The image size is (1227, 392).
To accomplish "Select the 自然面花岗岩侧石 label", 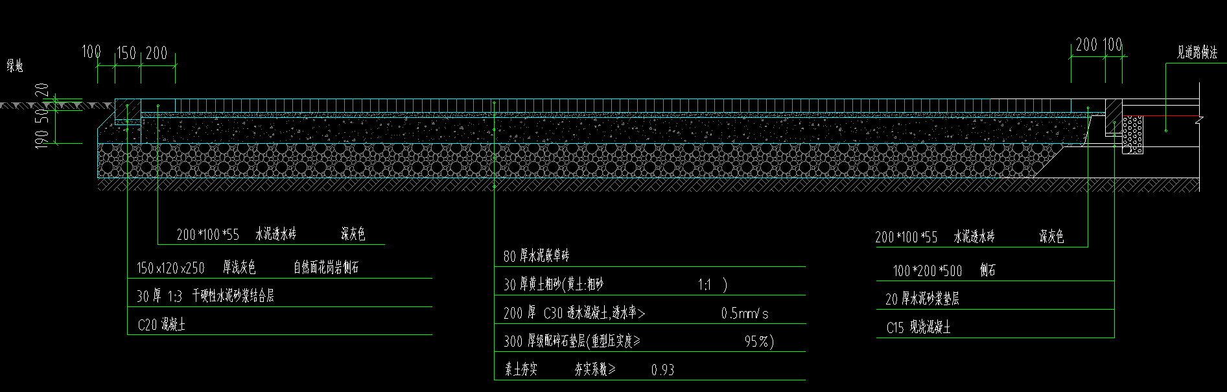I will click(x=326, y=268).
